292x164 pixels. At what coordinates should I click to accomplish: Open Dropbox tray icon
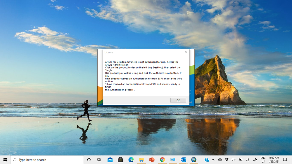227,160
